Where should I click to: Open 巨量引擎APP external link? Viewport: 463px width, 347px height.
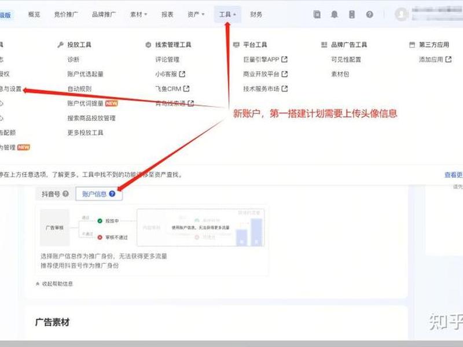point(265,60)
